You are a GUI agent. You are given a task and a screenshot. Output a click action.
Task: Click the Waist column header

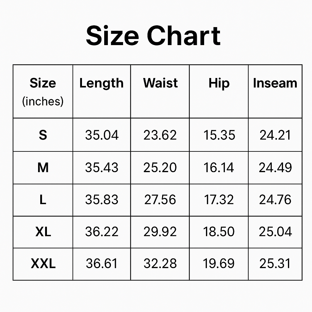(x=160, y=83)
